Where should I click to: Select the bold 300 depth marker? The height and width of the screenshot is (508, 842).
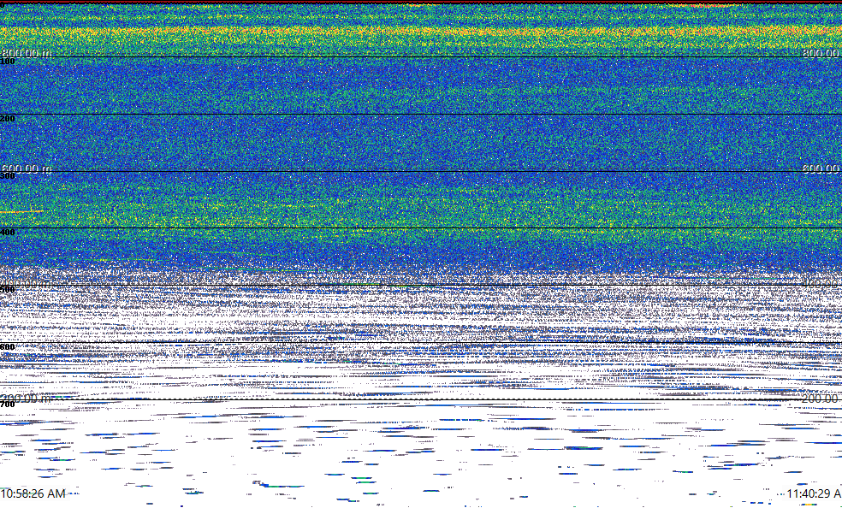point(8,176)
